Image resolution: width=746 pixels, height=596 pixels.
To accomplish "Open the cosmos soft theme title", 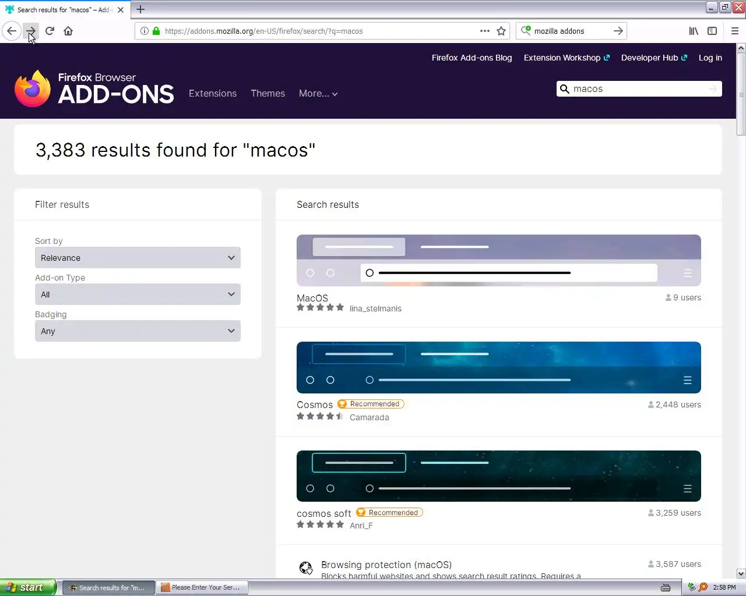I will click(324, 513).
